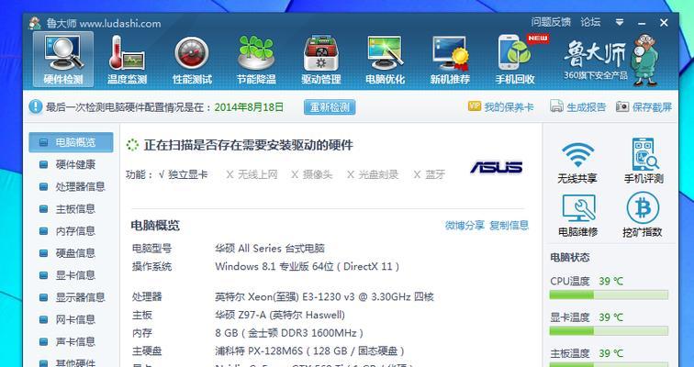
Task: Launch the 性能测试 performance test
Action: click(x=192, y=60)
